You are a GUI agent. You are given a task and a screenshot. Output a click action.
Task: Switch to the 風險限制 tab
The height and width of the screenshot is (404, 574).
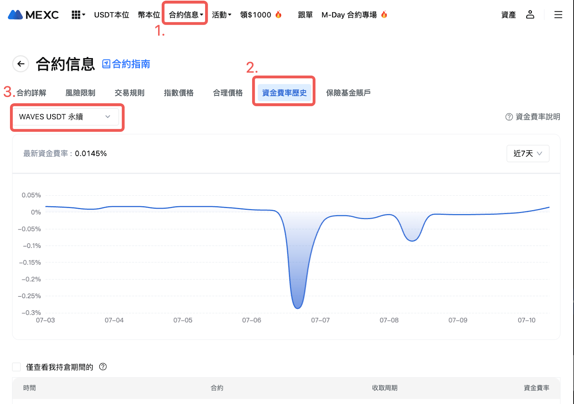[80, 93]
